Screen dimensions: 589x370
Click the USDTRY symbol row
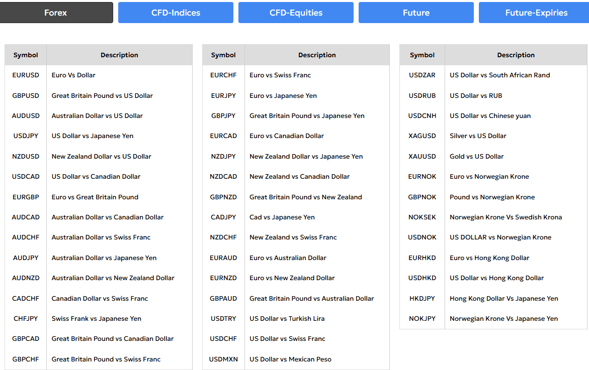click(x=223, y=319)
